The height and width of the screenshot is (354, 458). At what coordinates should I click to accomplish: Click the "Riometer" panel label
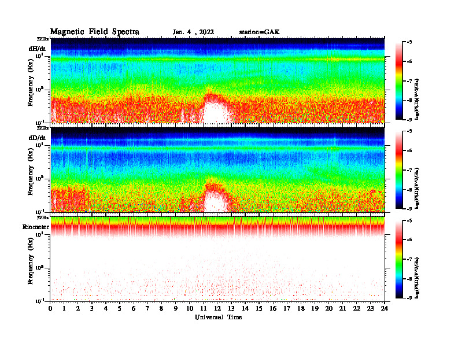click(36, 227)
